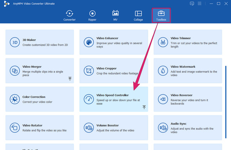
Task: Click the Video Cropper icon
Action: [x=89, y=71]
